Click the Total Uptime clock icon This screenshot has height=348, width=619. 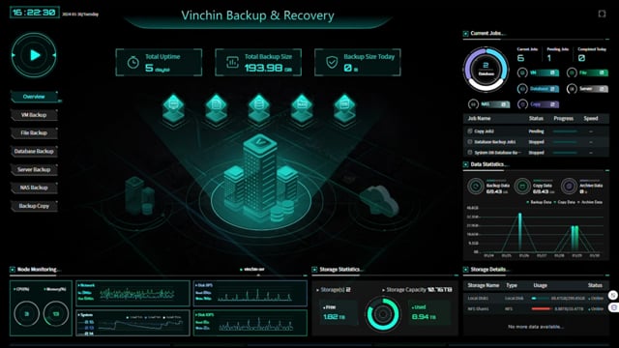click(x=133, y=62)
